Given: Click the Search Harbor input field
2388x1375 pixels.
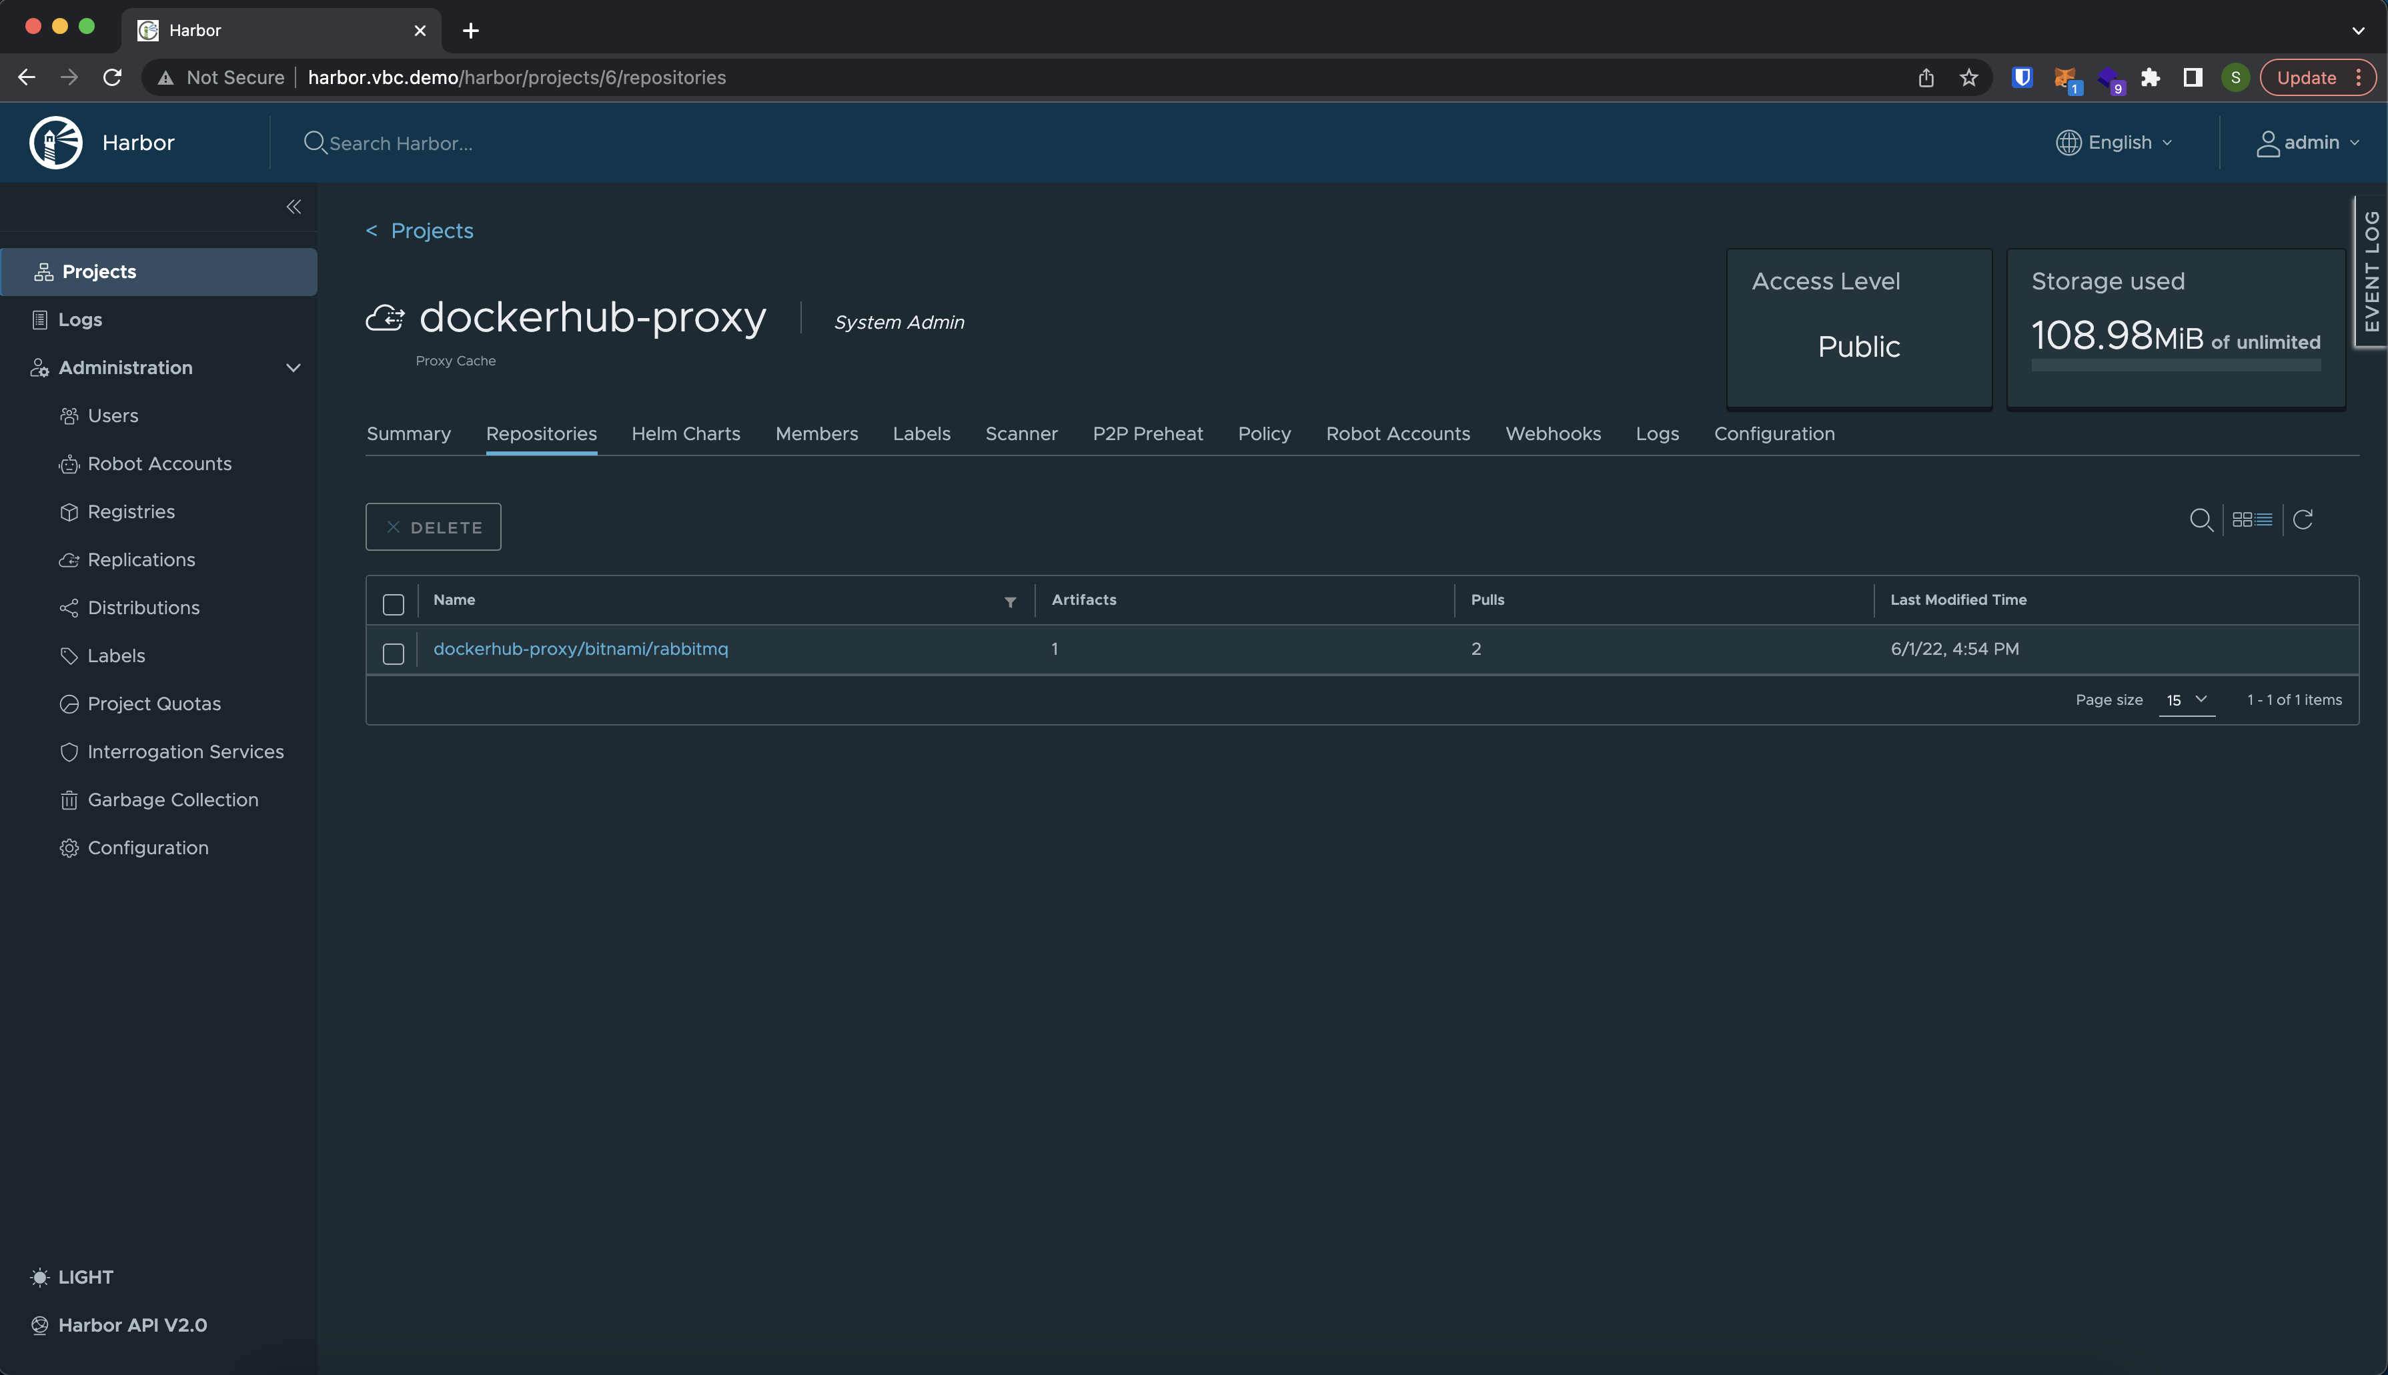Looking at the screenshot, I should pyautogui.click(x=400, y=143).
